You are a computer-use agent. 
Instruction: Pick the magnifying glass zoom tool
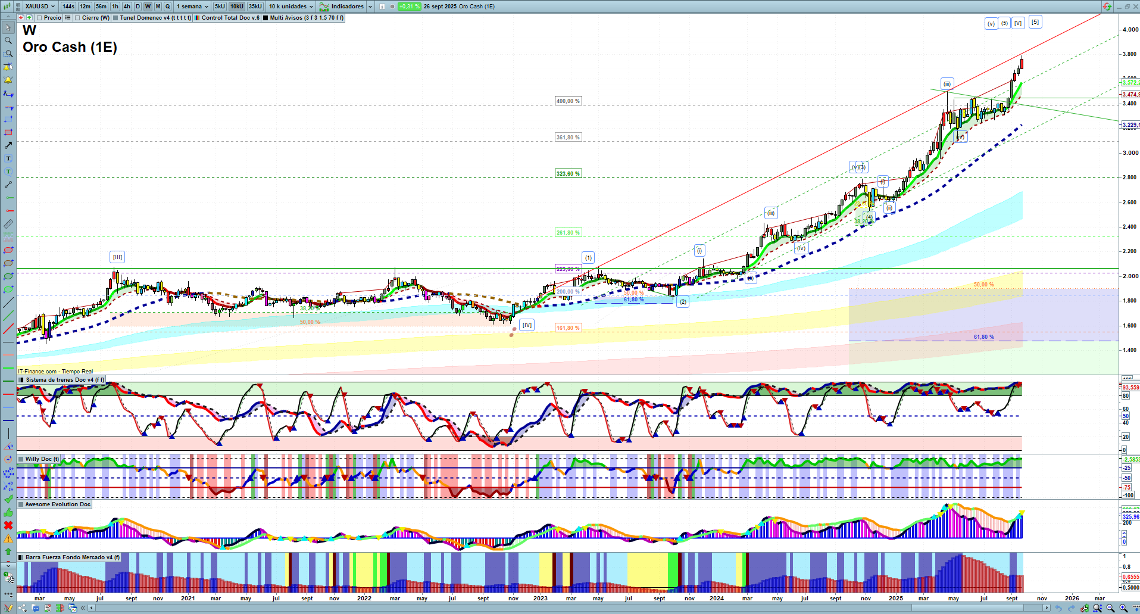(8, 40)
